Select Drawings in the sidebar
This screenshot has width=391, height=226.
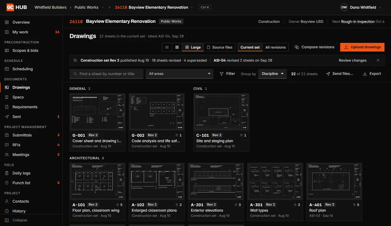31,87
